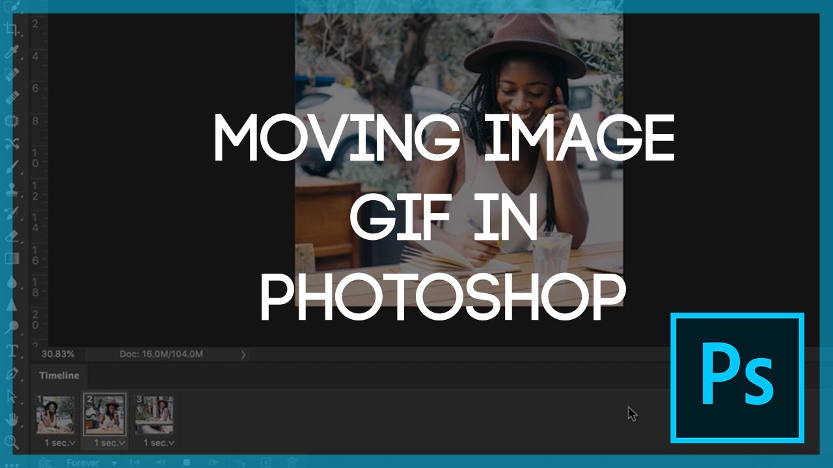Select the Eyedropper tool
Image resolution: width=833 pixels, height=468 pixels.
[x=12, y=51]
